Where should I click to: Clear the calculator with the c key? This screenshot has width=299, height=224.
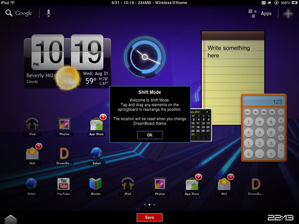[x=271, y=153]
